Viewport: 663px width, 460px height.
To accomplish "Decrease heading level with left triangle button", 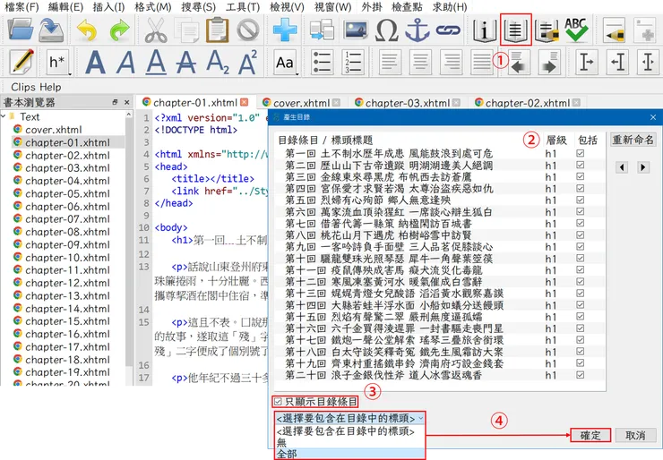I will [622, 167].
